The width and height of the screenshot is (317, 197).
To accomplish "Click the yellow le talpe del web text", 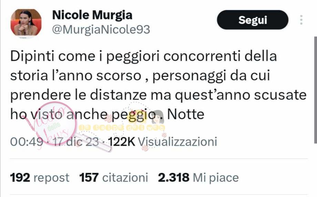I will (122, 128).
